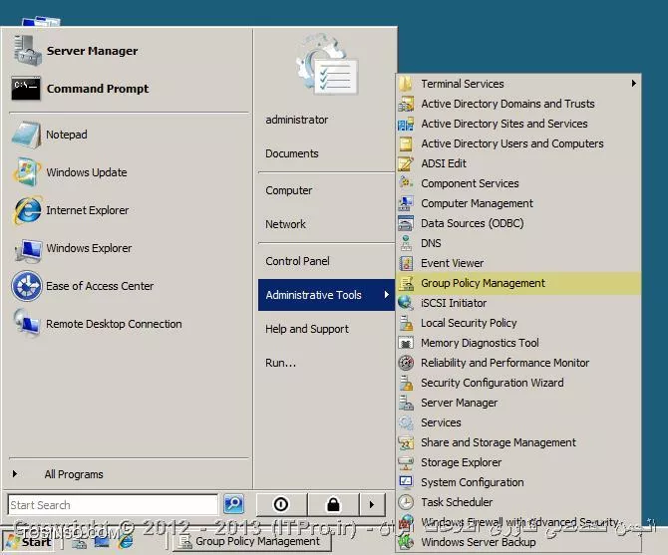This screenshot has height=555, width=668.
Task: Click Group Policy Management taskbar button
Action: click(250, 542)
